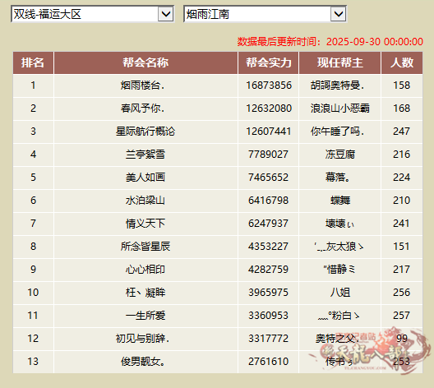This screenshot has height=388, width=434.
Task: Select guild name 星际航行概论
Action: tap(145, 132)
